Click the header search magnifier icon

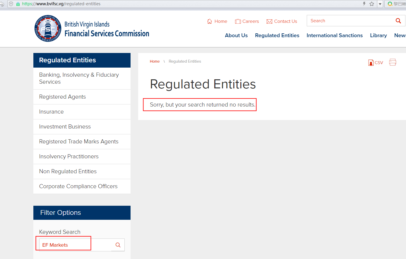point(398,21)
